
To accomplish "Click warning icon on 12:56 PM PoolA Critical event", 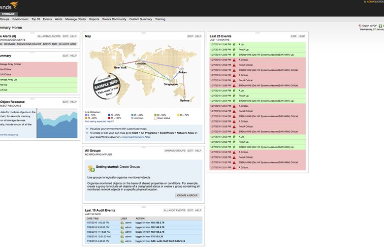I will pos(234,65).
